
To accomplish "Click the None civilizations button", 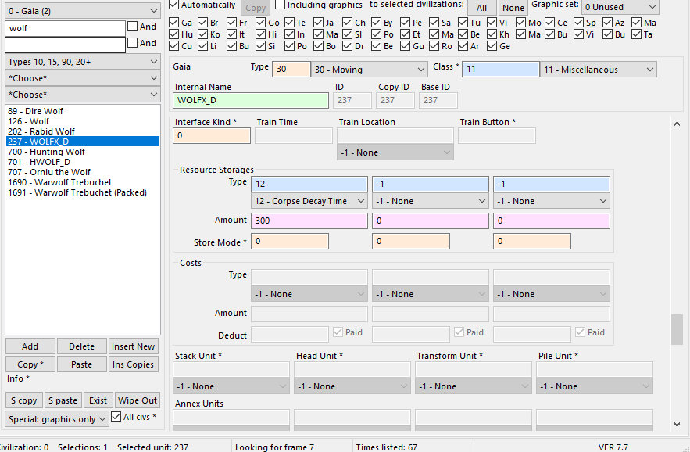I will click(513, 8).
